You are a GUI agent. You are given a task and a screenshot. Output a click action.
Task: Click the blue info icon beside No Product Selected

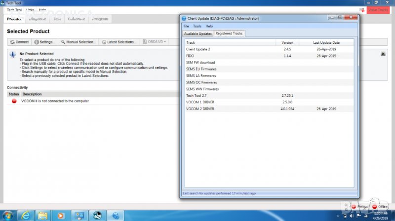point(13,55)
